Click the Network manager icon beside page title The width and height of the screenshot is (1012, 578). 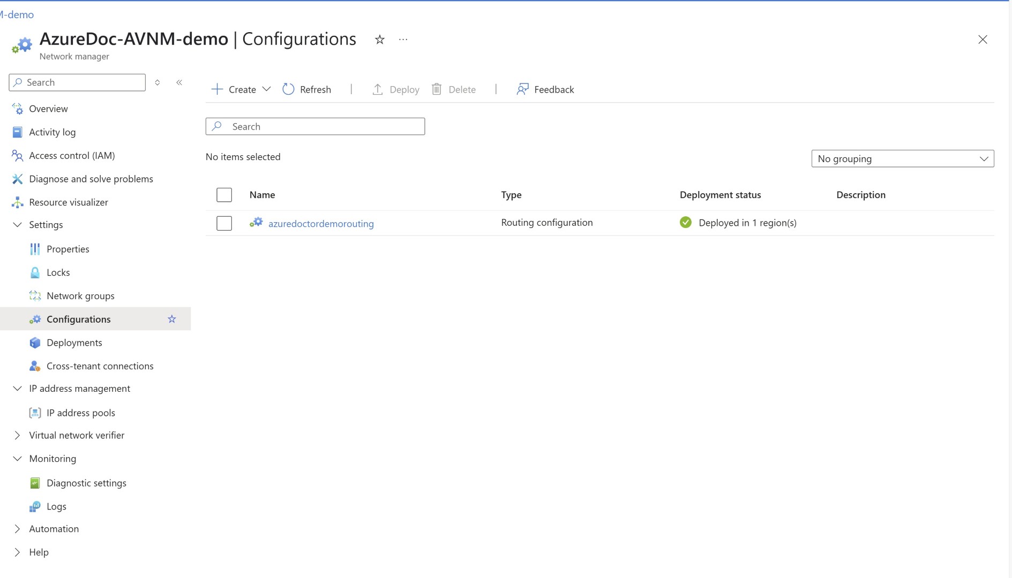pos(22,45)
